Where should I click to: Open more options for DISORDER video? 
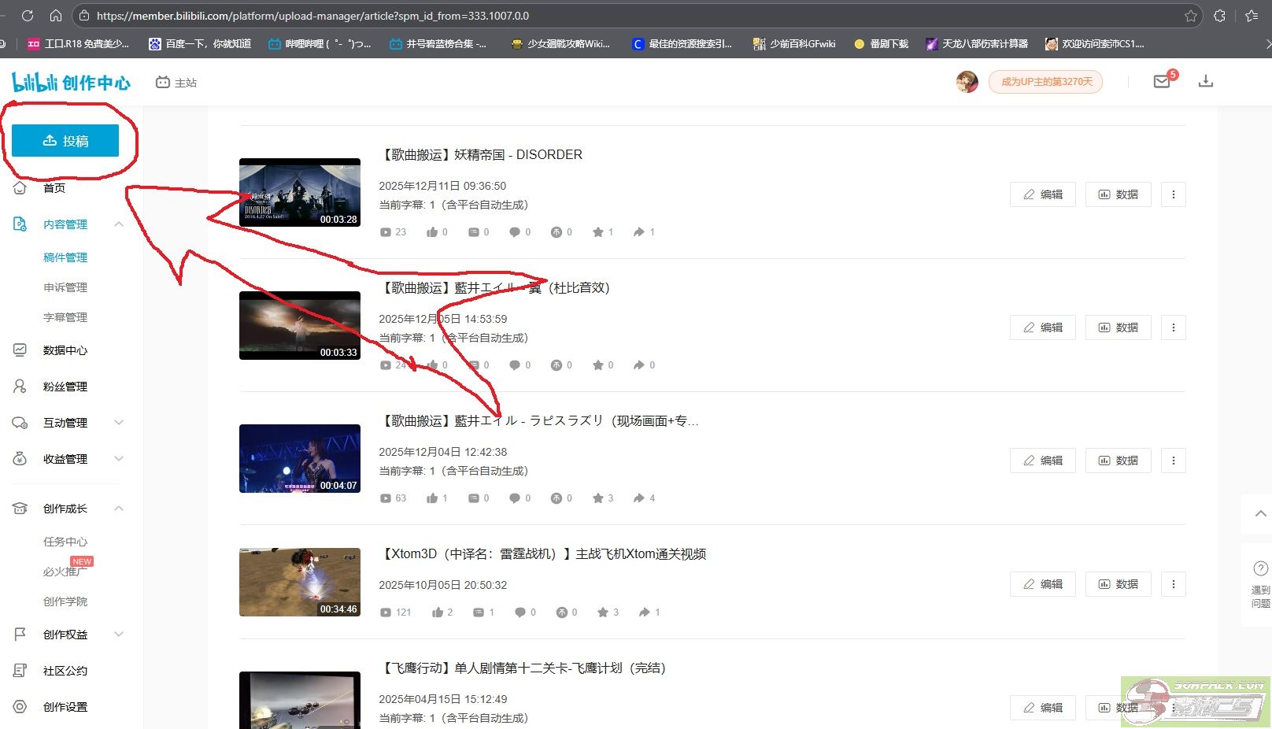click(1173, 194)
